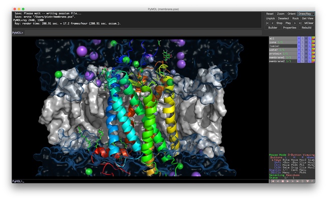
Task: Toggle the all row in object list
Action: [283, 38]
